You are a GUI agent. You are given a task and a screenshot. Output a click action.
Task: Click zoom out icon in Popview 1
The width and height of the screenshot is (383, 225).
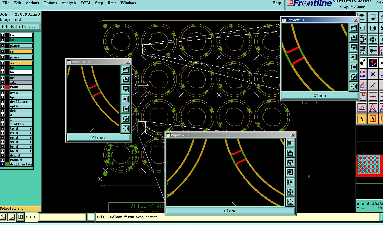(x=354, y=86)
